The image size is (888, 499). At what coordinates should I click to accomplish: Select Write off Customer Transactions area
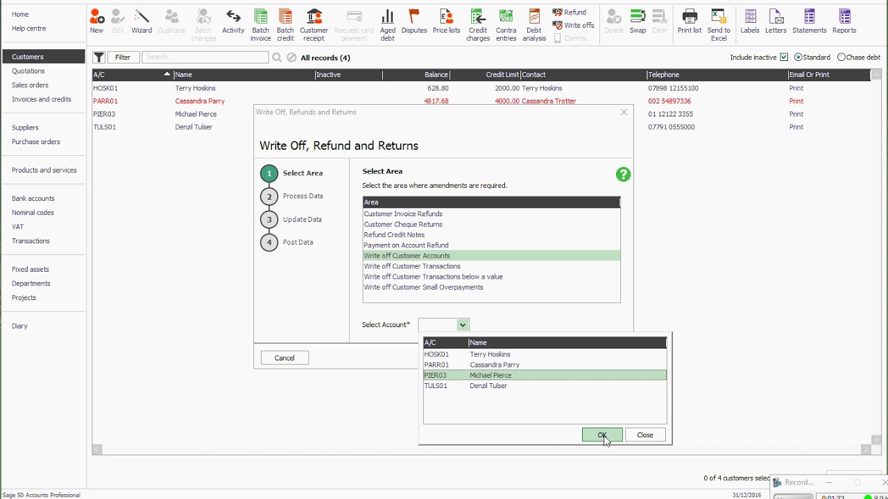491,266
